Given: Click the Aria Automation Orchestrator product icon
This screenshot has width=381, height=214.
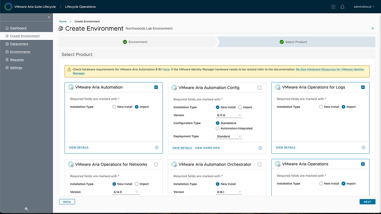Looking at the screenshot, I should coord(174,164).
